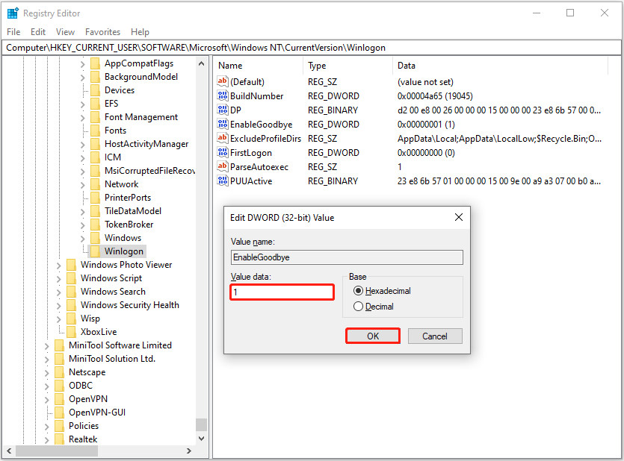Click the Wisp folder icon
This screenshot has height=461, width=624.
click(71, 319)
